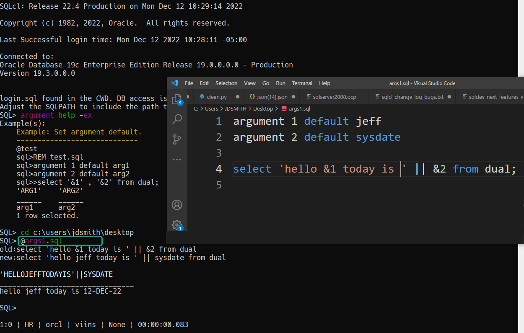The height and width of the screenshot is (333, 524).
Task: Click line number 1 in the editor
Action: coord(219,121)
